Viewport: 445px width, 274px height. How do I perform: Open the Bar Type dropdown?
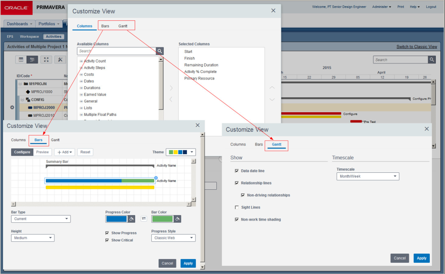pyautogui.click(x=41, y=219)
